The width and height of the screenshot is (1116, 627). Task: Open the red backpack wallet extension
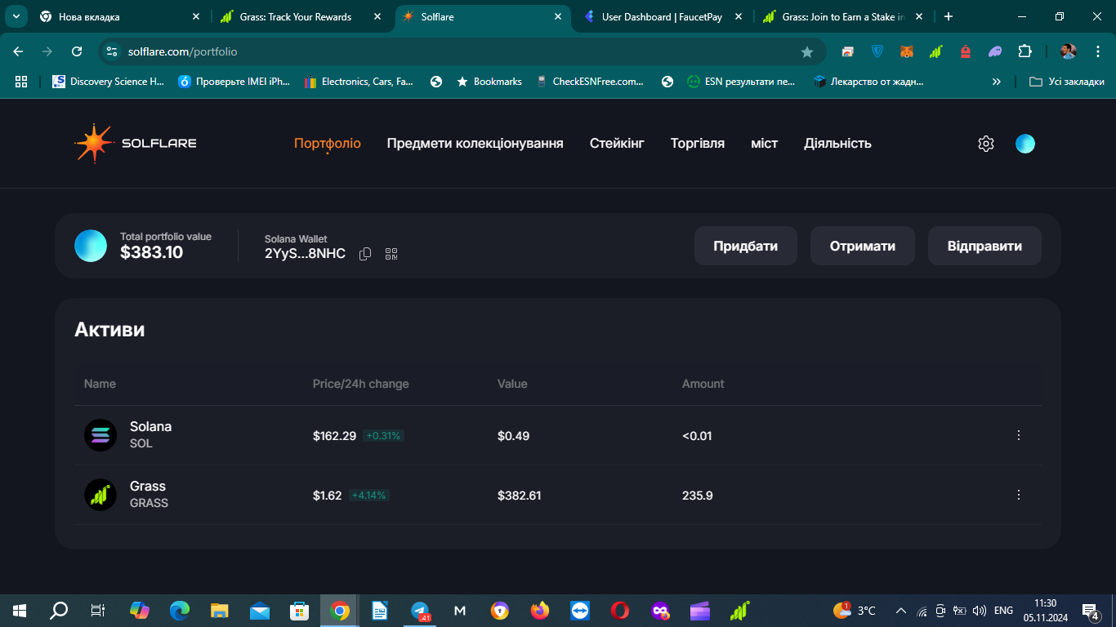[966, 51]
